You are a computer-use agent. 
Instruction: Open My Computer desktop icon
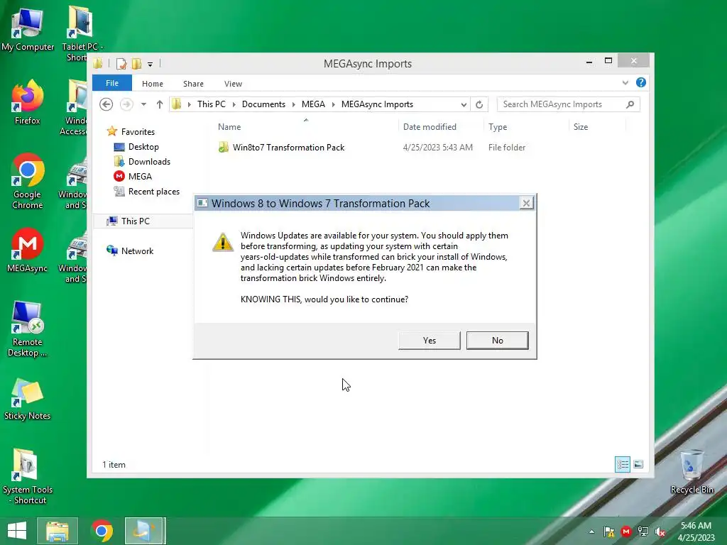pyautogui.click(x=28, y=28)
